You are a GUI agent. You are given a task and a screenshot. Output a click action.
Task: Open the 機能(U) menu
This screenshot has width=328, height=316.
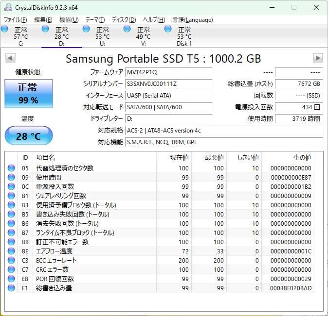(69, 20)
